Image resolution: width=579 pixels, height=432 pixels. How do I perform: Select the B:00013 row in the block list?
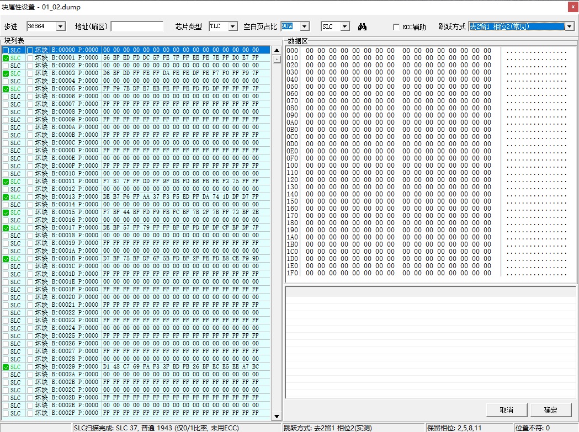(x=136, y=197)
